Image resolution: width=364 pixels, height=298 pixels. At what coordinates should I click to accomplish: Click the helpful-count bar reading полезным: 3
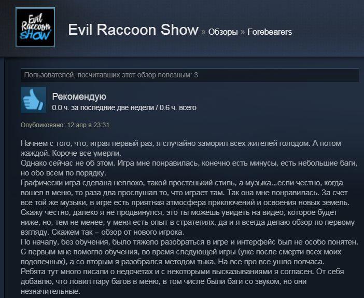click(190, 75)
